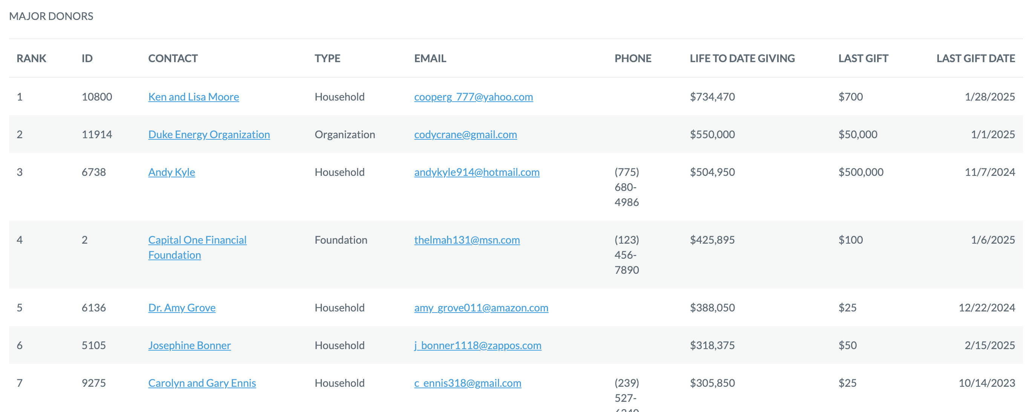
Task: Click the Last Gift Date column header
Action: tap(975, 58)
